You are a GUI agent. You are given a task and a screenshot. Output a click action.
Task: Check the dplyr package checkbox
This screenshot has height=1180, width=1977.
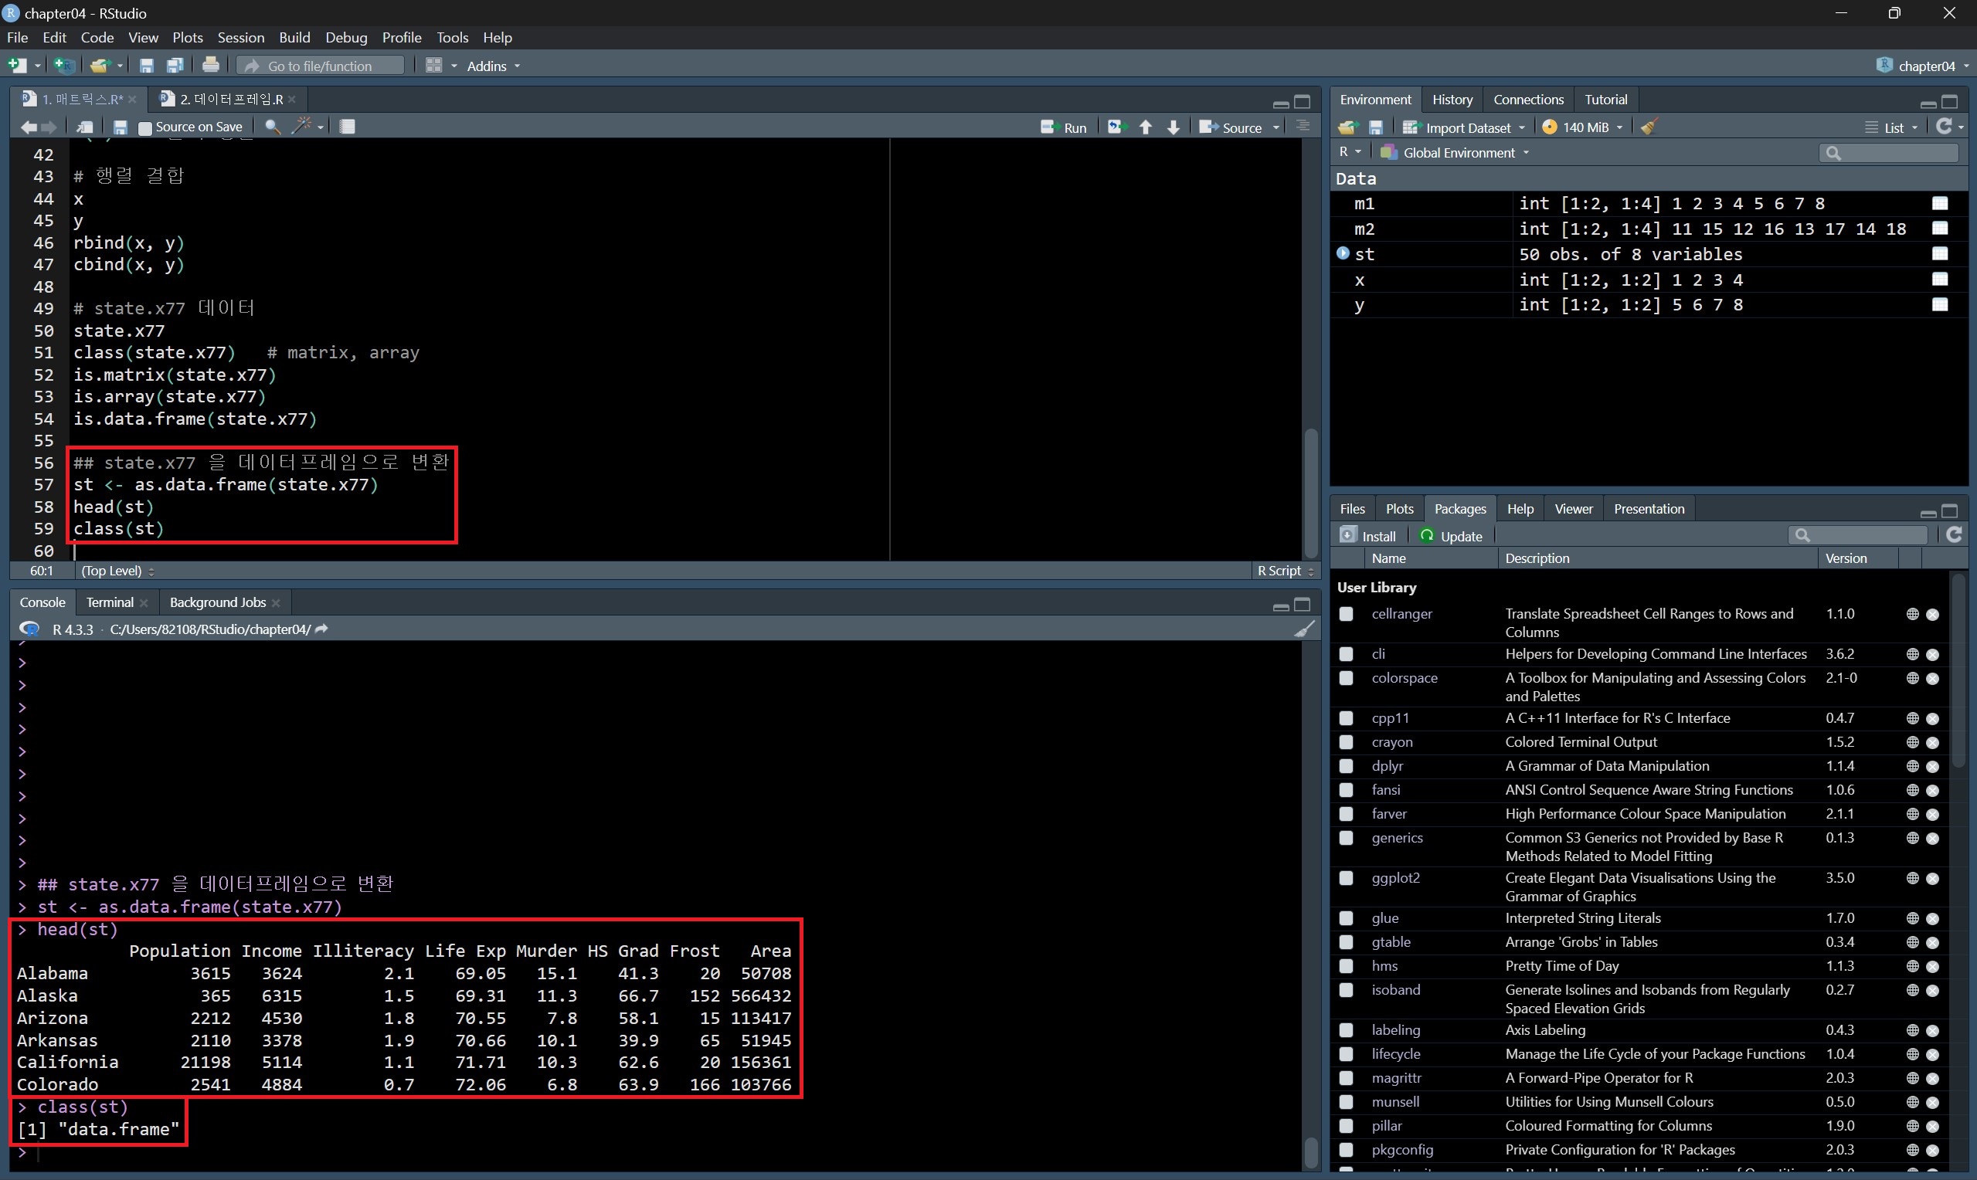(x=1347, y=766)
